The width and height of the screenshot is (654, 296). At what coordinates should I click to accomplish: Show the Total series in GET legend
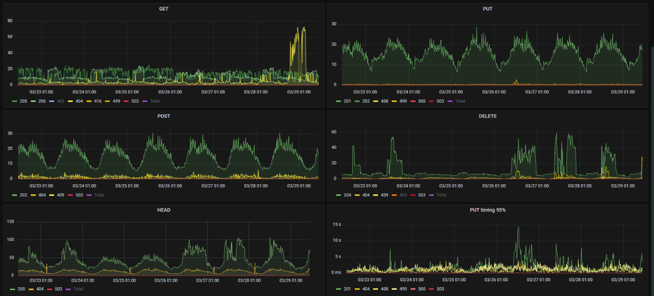pos(155,101)
